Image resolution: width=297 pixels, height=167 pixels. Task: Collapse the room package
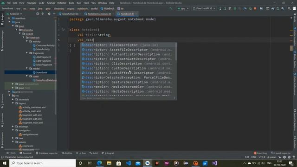pyautogui.click(x=27, y=76)
